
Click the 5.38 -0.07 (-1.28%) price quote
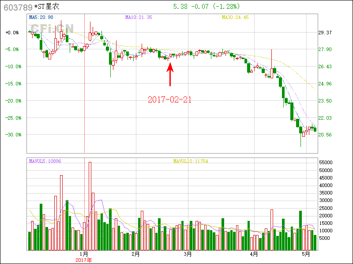click(x=206, y=7)
